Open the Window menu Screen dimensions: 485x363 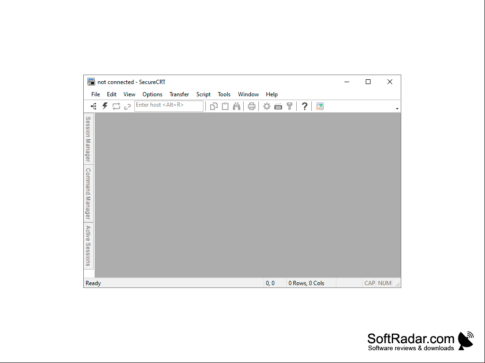pyautogui.click(x=248, y=94)
